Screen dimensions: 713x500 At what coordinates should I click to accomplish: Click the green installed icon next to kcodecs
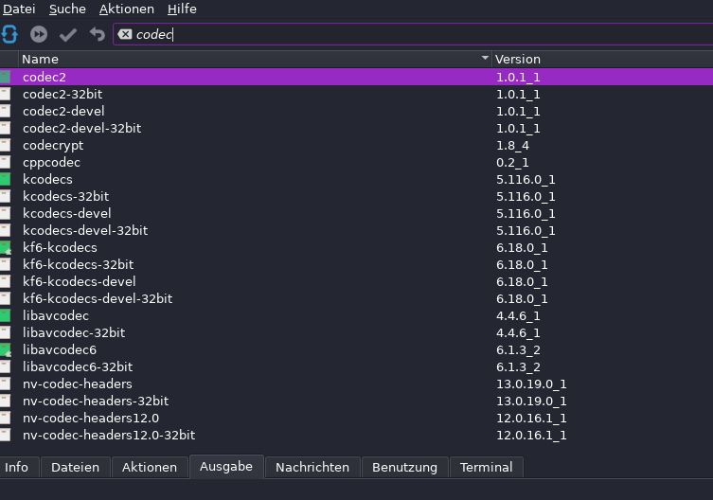click(6, 179)
